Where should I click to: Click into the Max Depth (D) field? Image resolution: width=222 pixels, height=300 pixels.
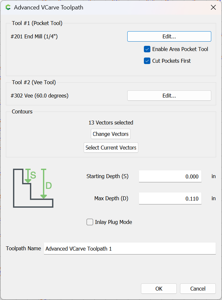[x=170, y=198]
